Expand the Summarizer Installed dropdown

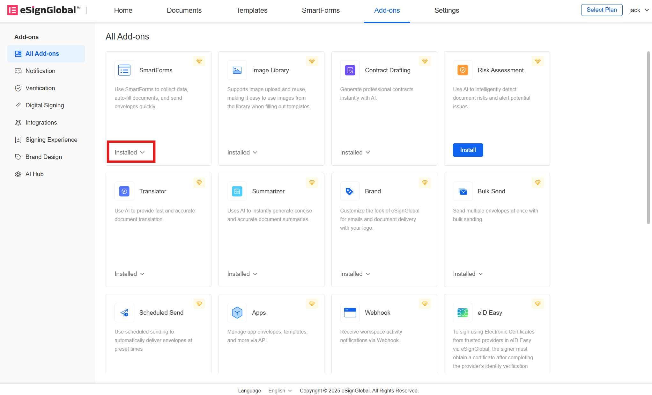pos(242,274)
